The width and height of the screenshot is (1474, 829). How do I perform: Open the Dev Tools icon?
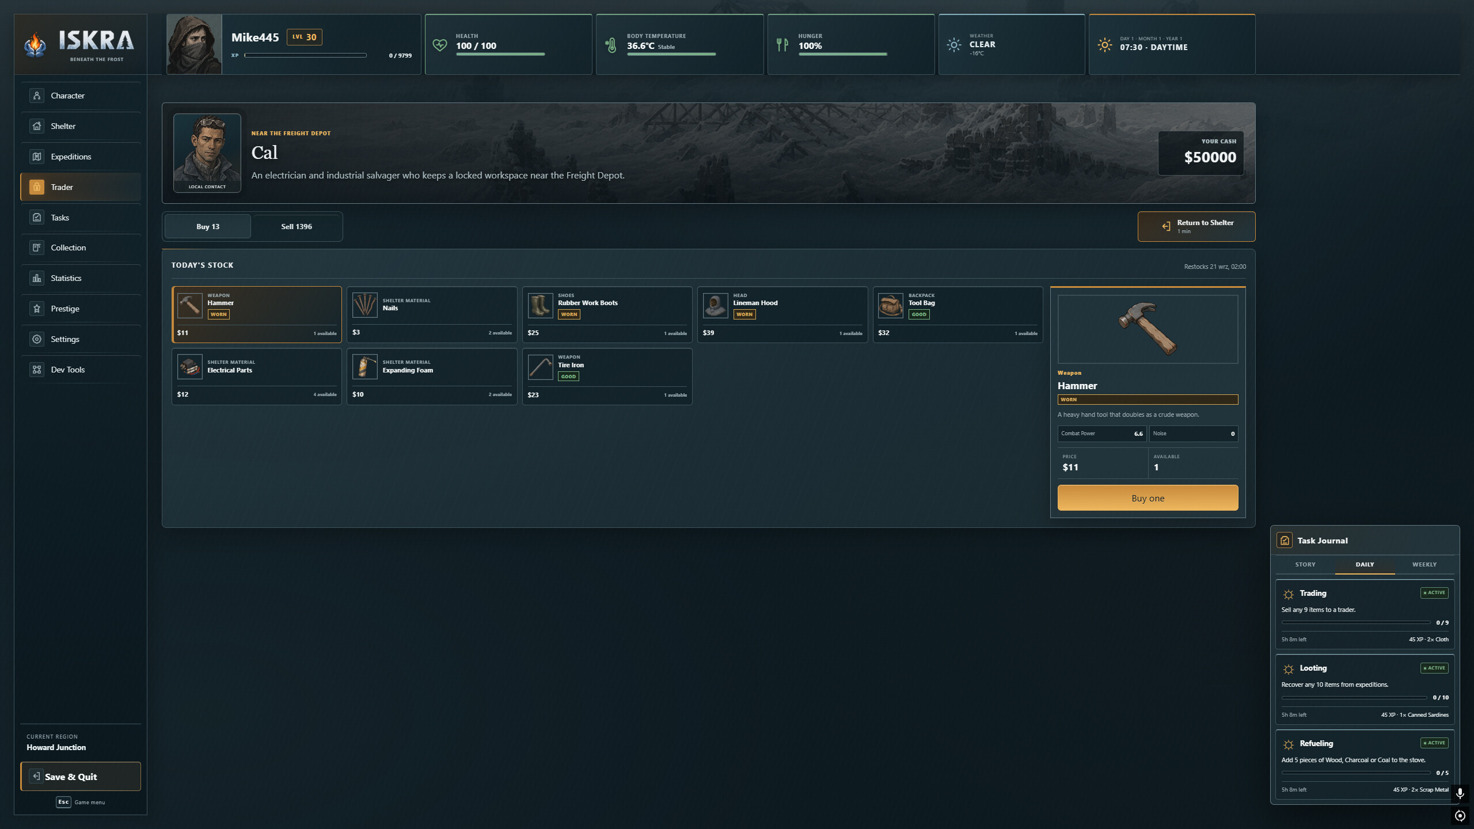(37, 370)
